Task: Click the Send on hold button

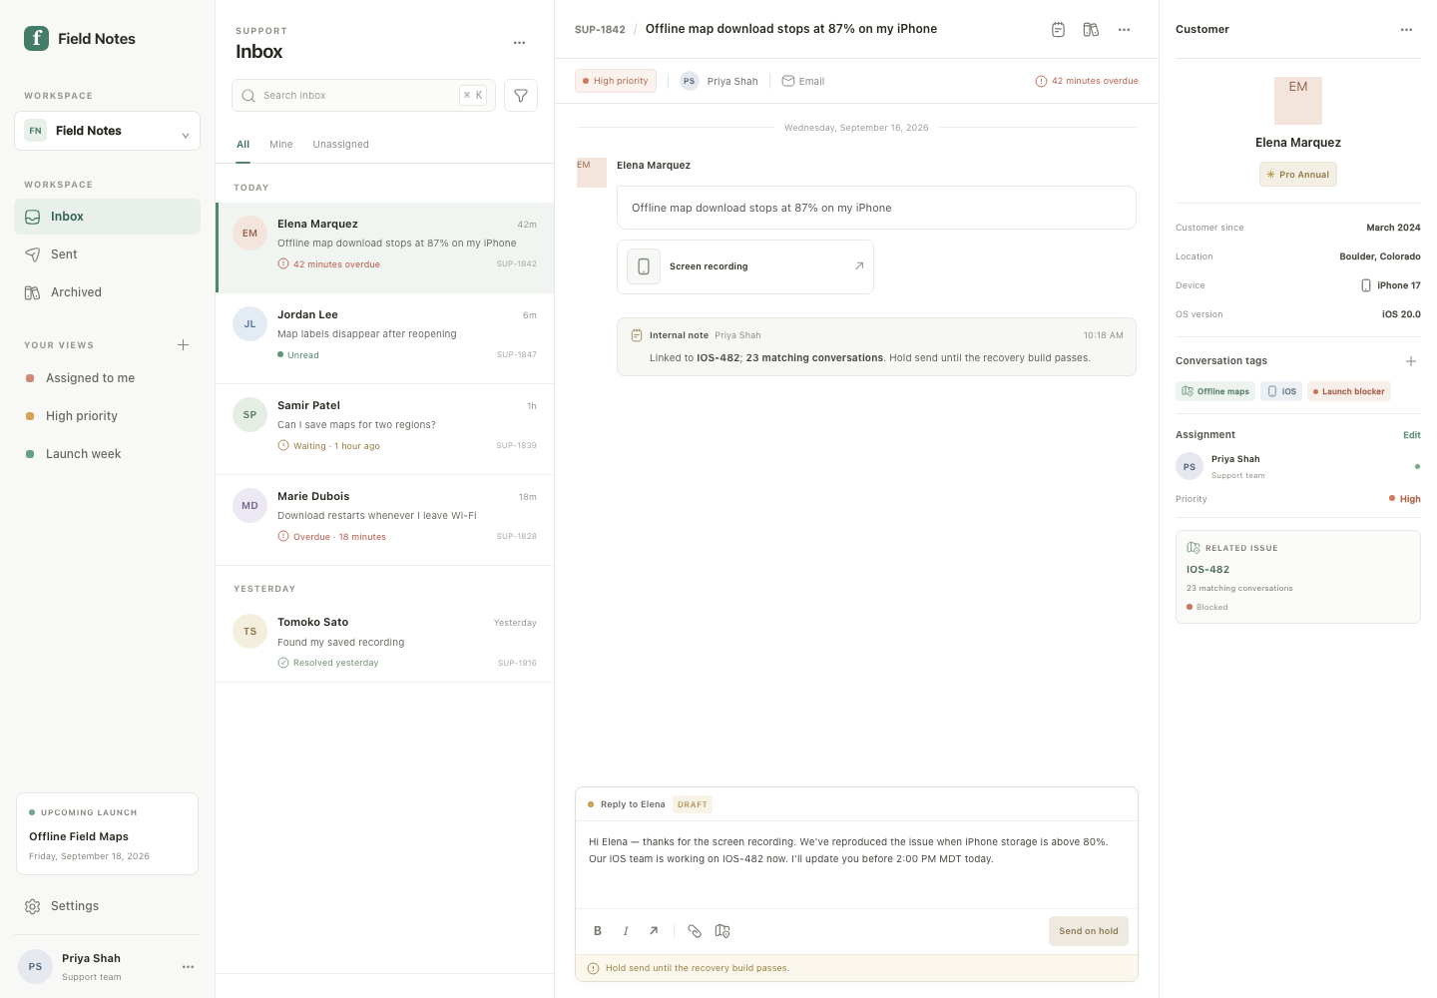Action: click(x=1089, y=931)
